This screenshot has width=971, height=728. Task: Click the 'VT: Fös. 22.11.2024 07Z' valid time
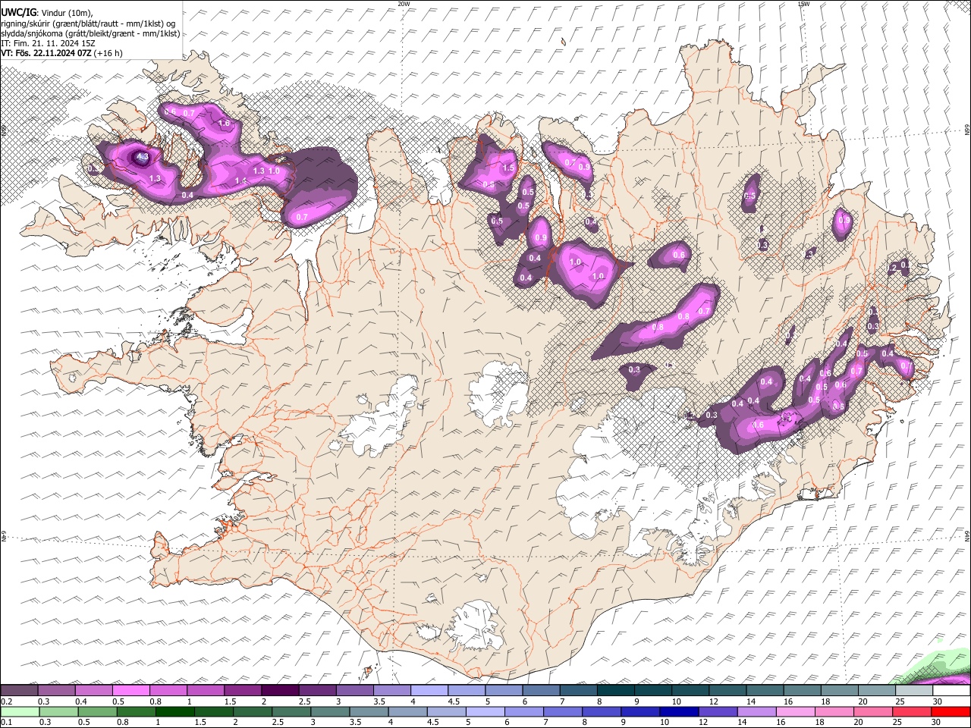(x=46, y=53)
